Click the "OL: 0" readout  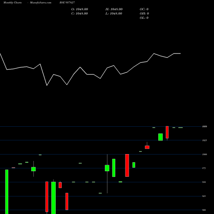point(144,18)
